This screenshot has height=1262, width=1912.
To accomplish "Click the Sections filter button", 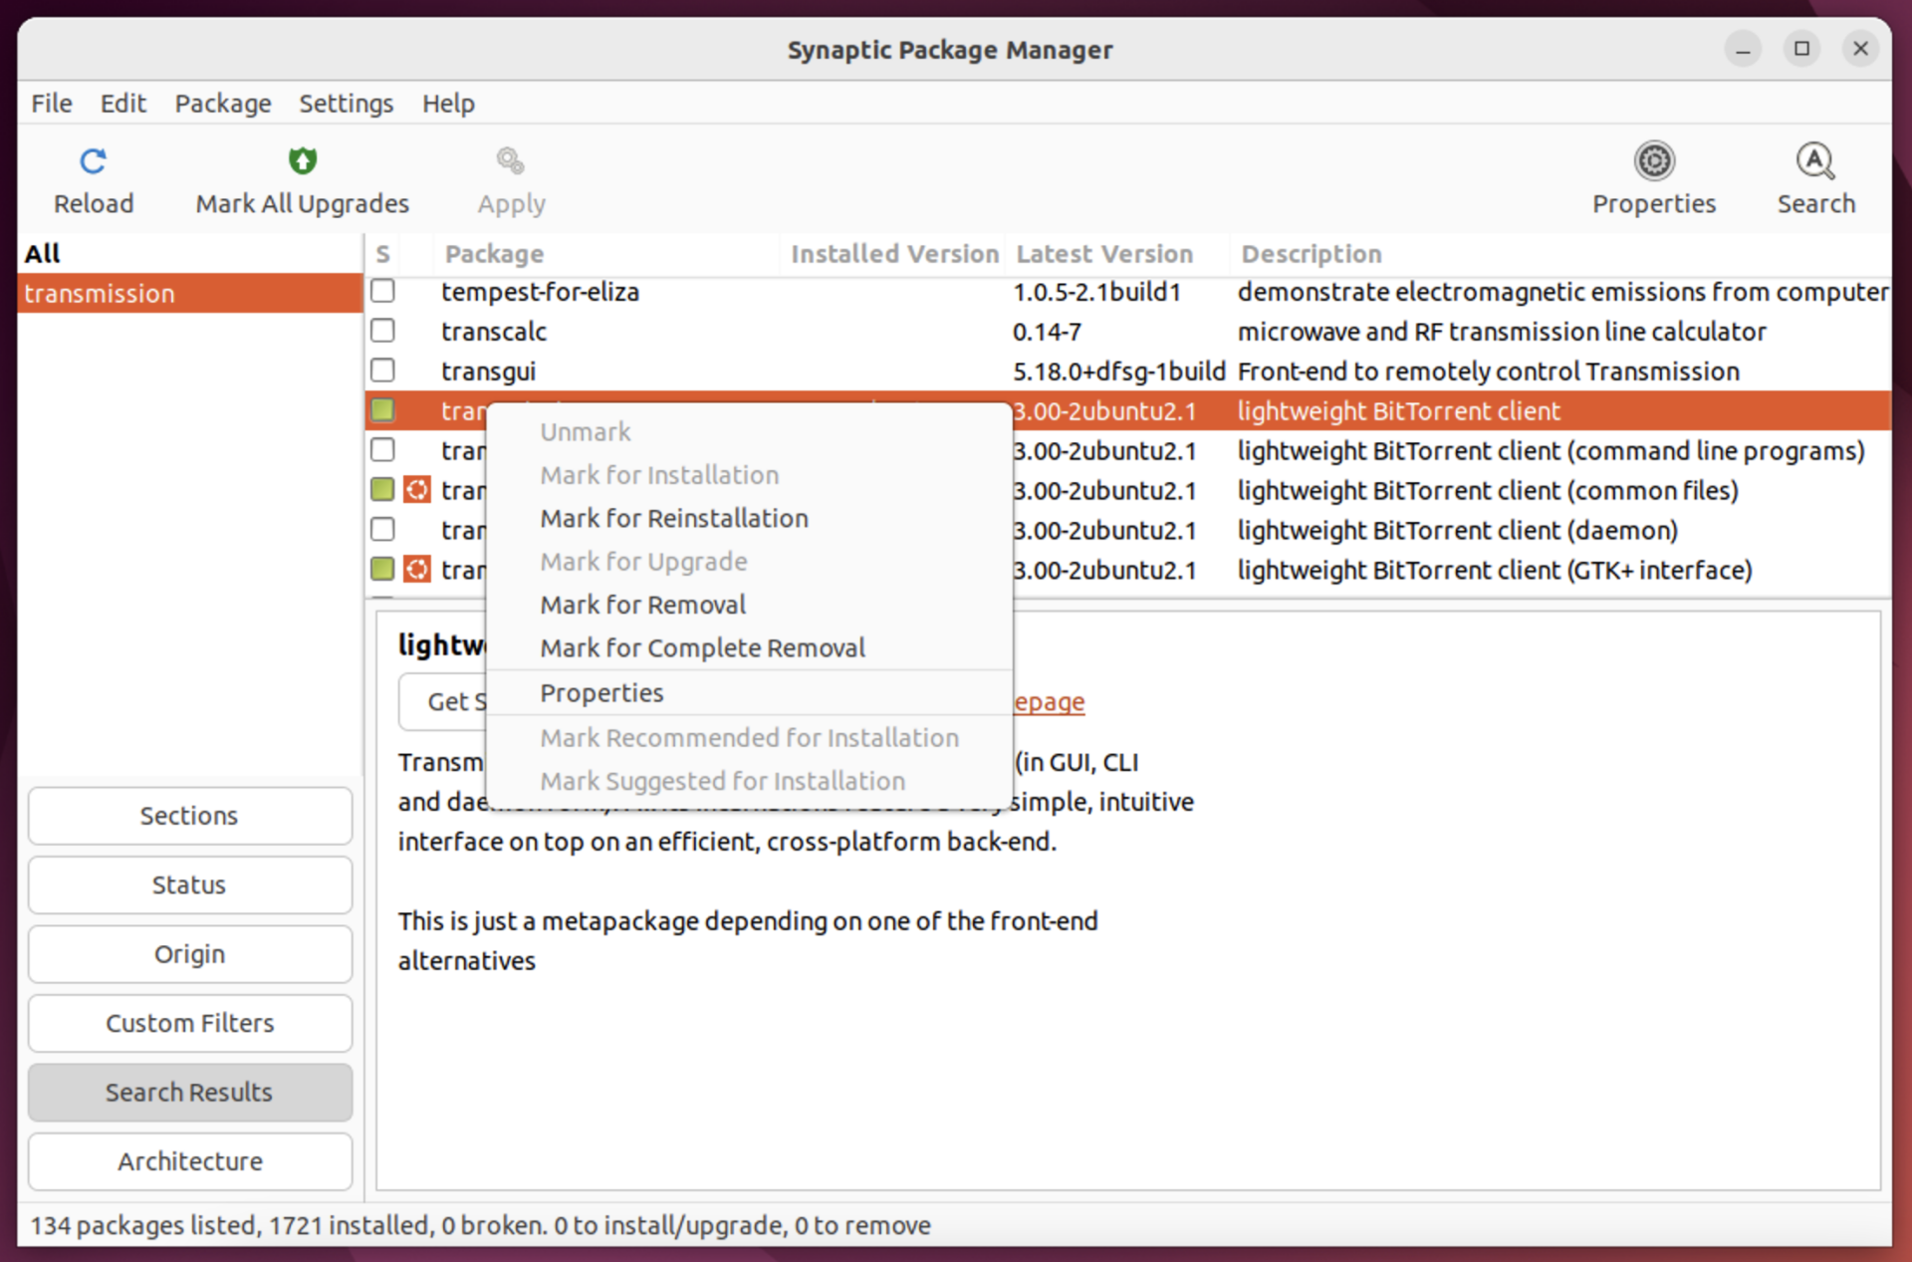I will [x=189, y=815].
